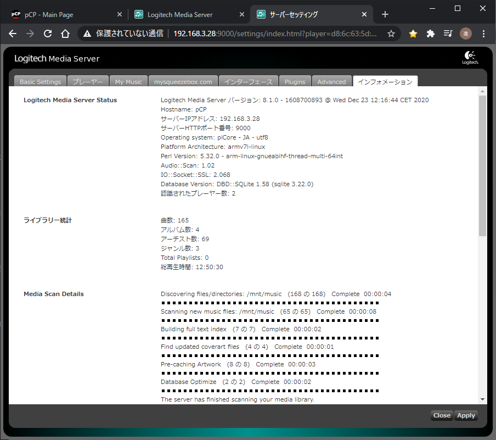This screenshot has height=440, width=496.
Task: Open the インターフェース tab
Action: (249, 81)
